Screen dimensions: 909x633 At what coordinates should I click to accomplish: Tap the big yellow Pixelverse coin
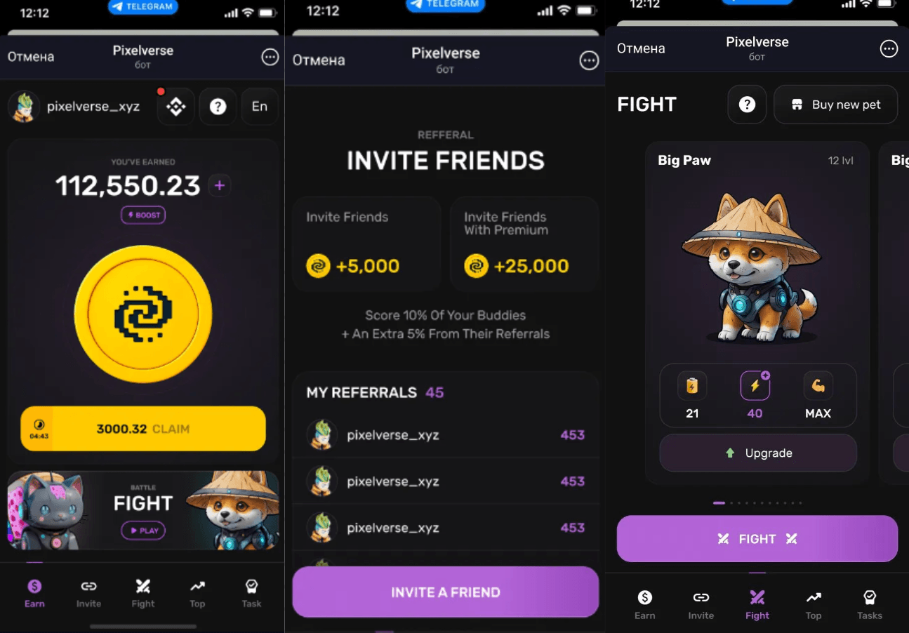click(143, 314)
